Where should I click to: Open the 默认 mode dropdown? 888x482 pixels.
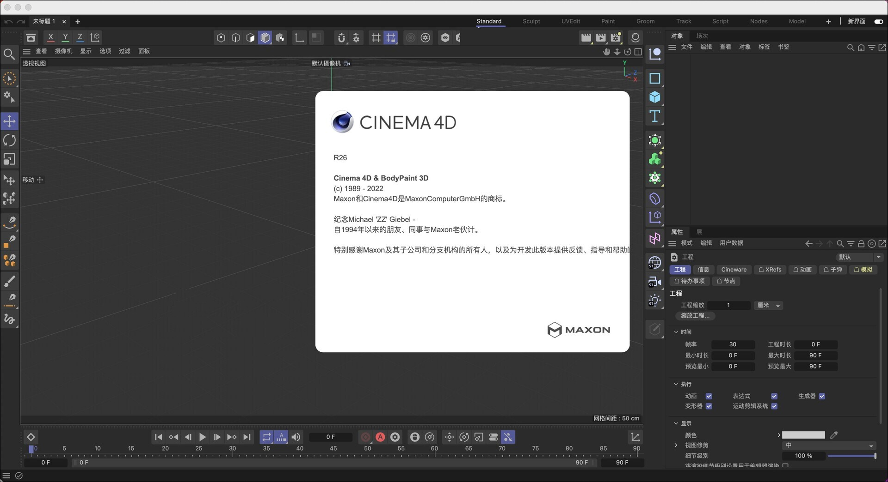859,257
